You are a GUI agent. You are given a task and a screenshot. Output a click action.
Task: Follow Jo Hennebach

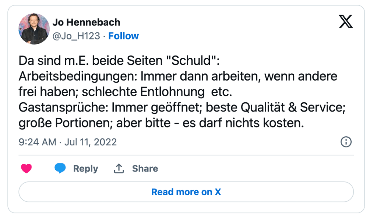tap(123, 36)
